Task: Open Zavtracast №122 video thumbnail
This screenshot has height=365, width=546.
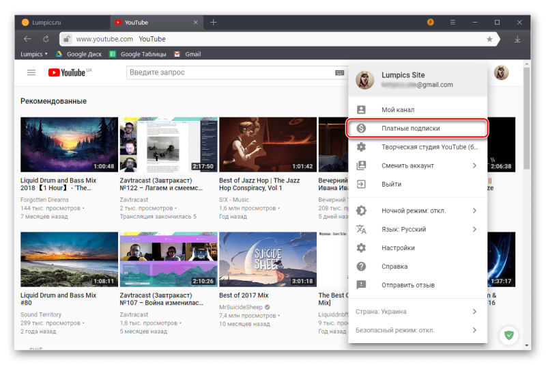Action: click(169, 144)
